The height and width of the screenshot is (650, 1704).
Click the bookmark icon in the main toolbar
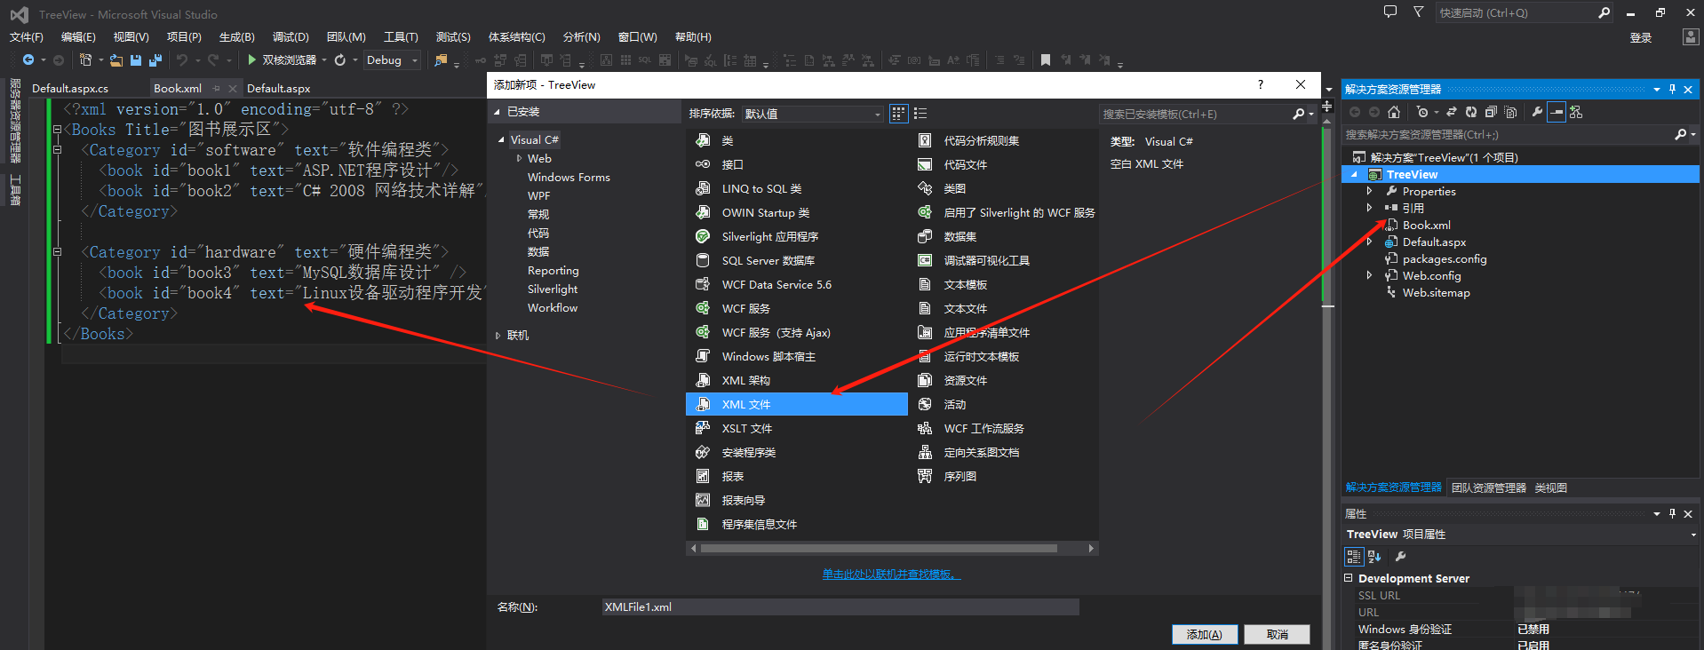[1046, 60]
